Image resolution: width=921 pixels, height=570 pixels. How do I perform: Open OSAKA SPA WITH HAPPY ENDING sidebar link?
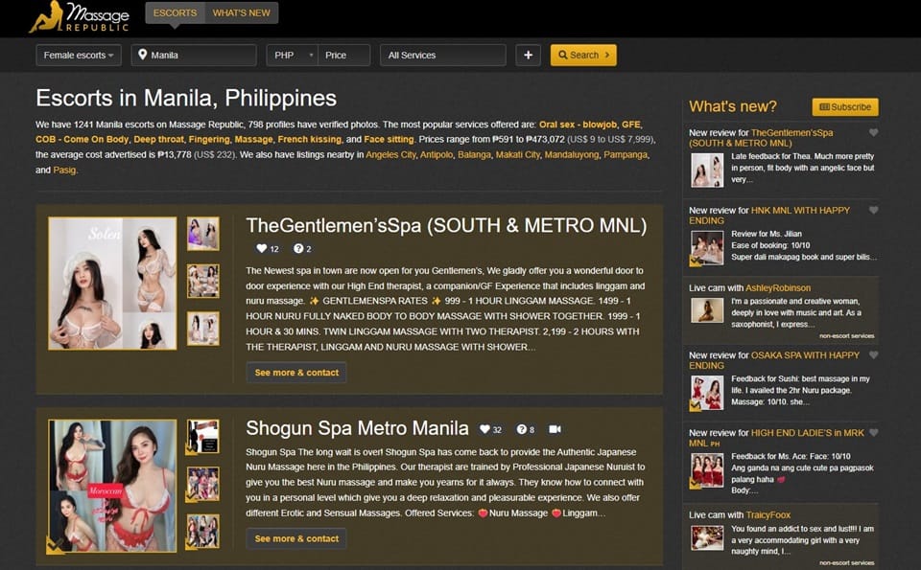[774, 360]
